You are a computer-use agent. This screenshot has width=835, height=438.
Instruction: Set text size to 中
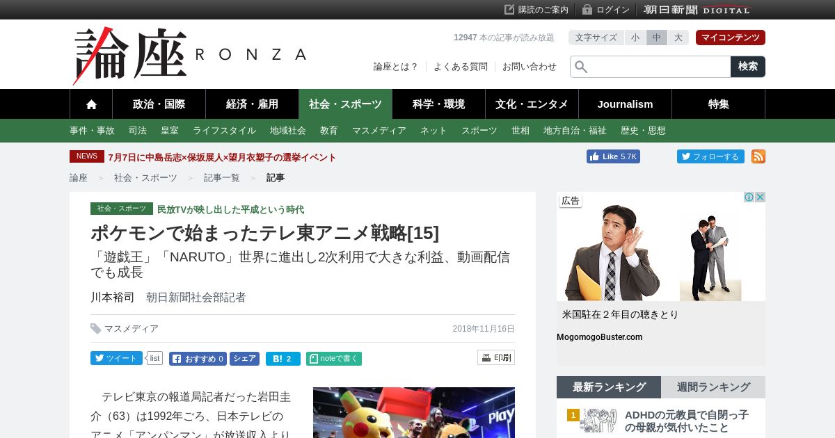tap(657, 38)
